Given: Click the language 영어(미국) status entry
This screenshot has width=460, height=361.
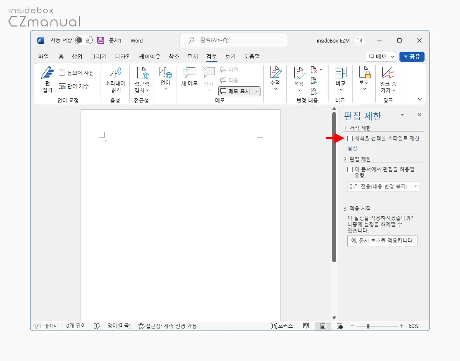Looking at the screenshot, I should pyautogui.click(x=119, y=326).
